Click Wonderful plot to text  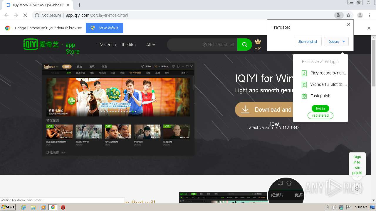[x=329, y=84]
